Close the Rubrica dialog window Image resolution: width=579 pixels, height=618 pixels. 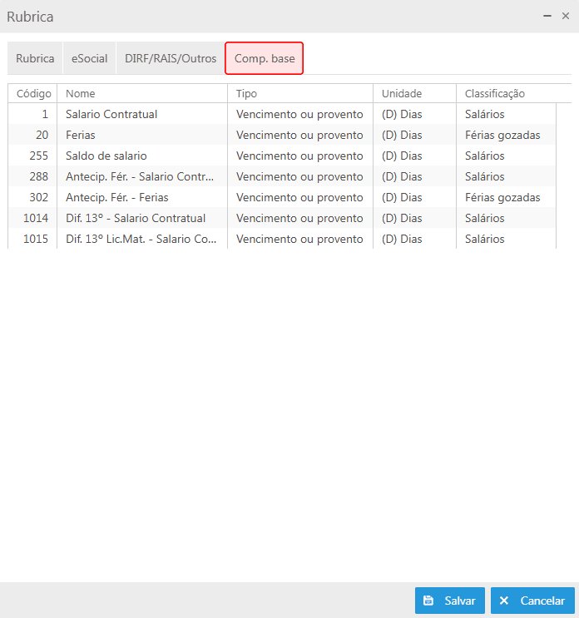566,16
